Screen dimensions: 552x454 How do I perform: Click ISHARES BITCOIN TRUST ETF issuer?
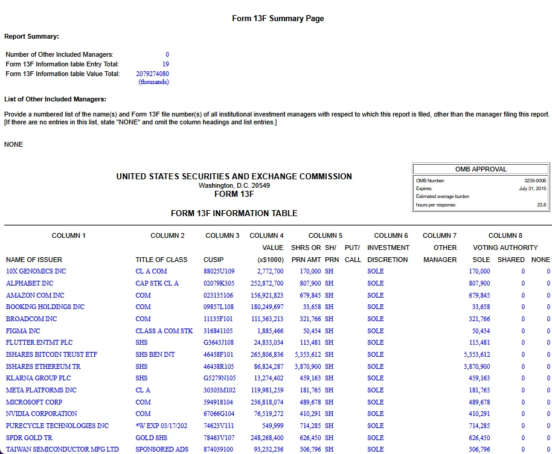coord(51,354)
